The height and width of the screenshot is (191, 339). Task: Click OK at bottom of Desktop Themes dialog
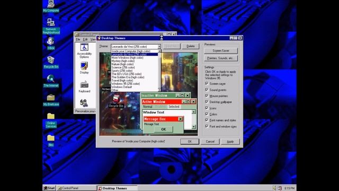190,142
